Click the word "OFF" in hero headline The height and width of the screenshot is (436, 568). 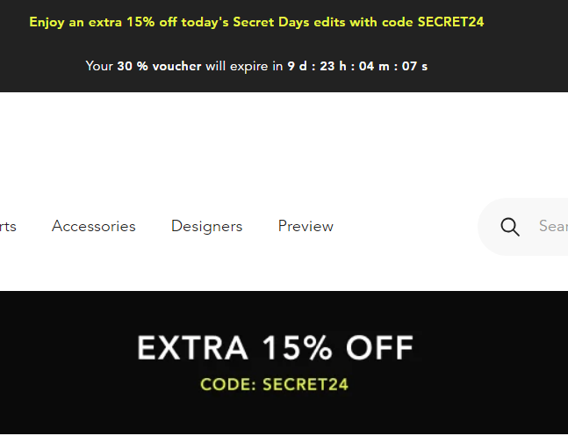coord(379,349)
